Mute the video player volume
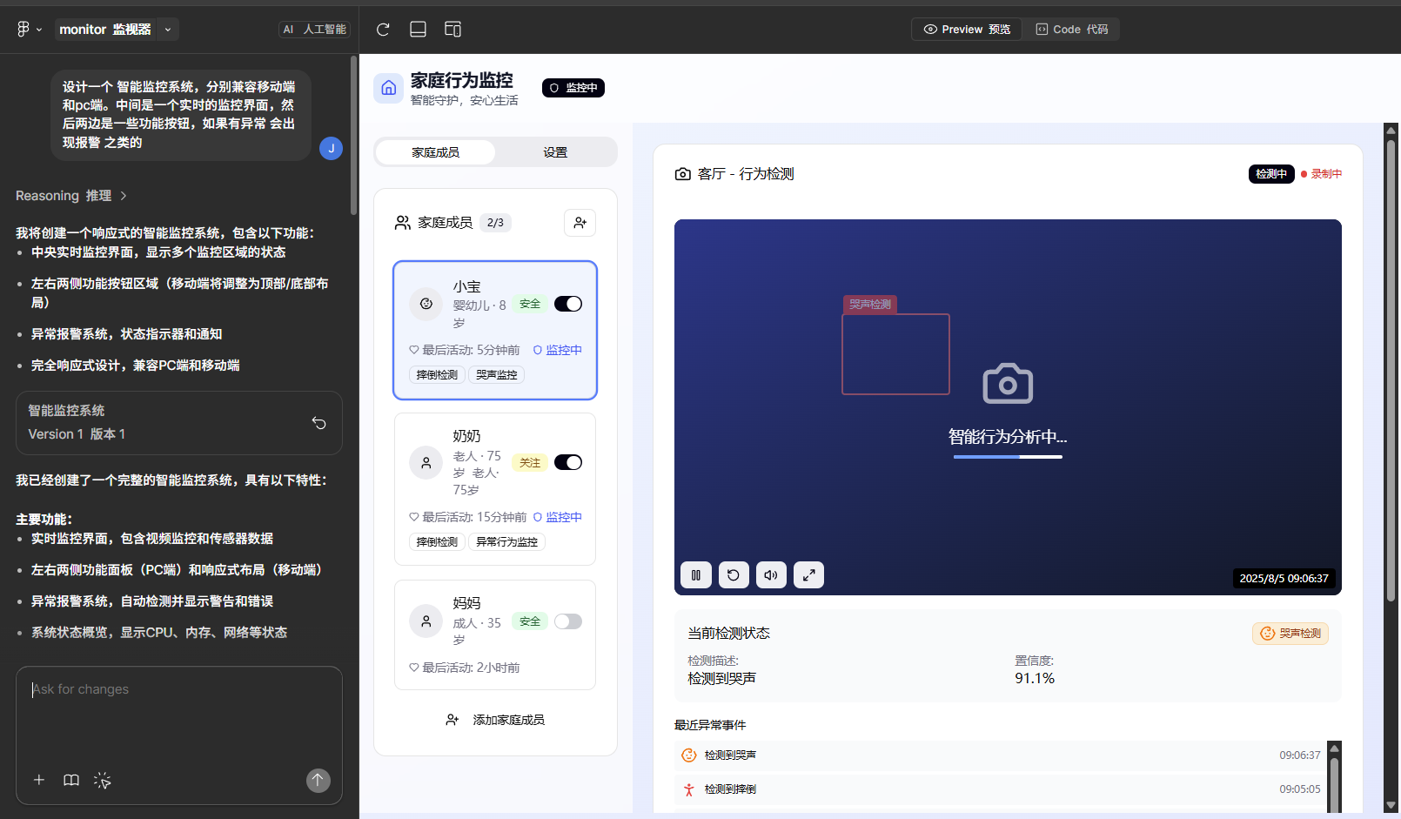1401x819 pixels. click(770, 574)
